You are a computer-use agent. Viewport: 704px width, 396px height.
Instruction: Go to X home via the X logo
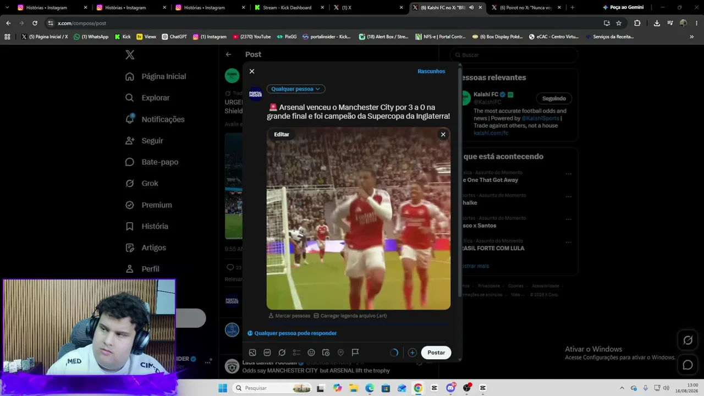pyautogui.click(x=130, y=55)
